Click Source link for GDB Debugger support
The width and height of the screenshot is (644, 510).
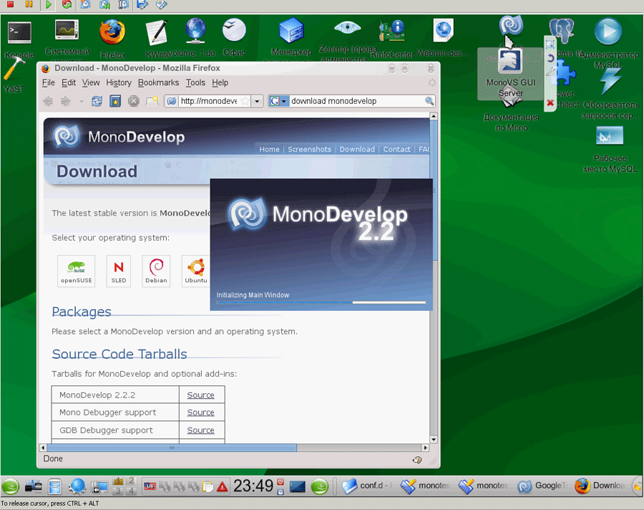[x=201, y=430]
